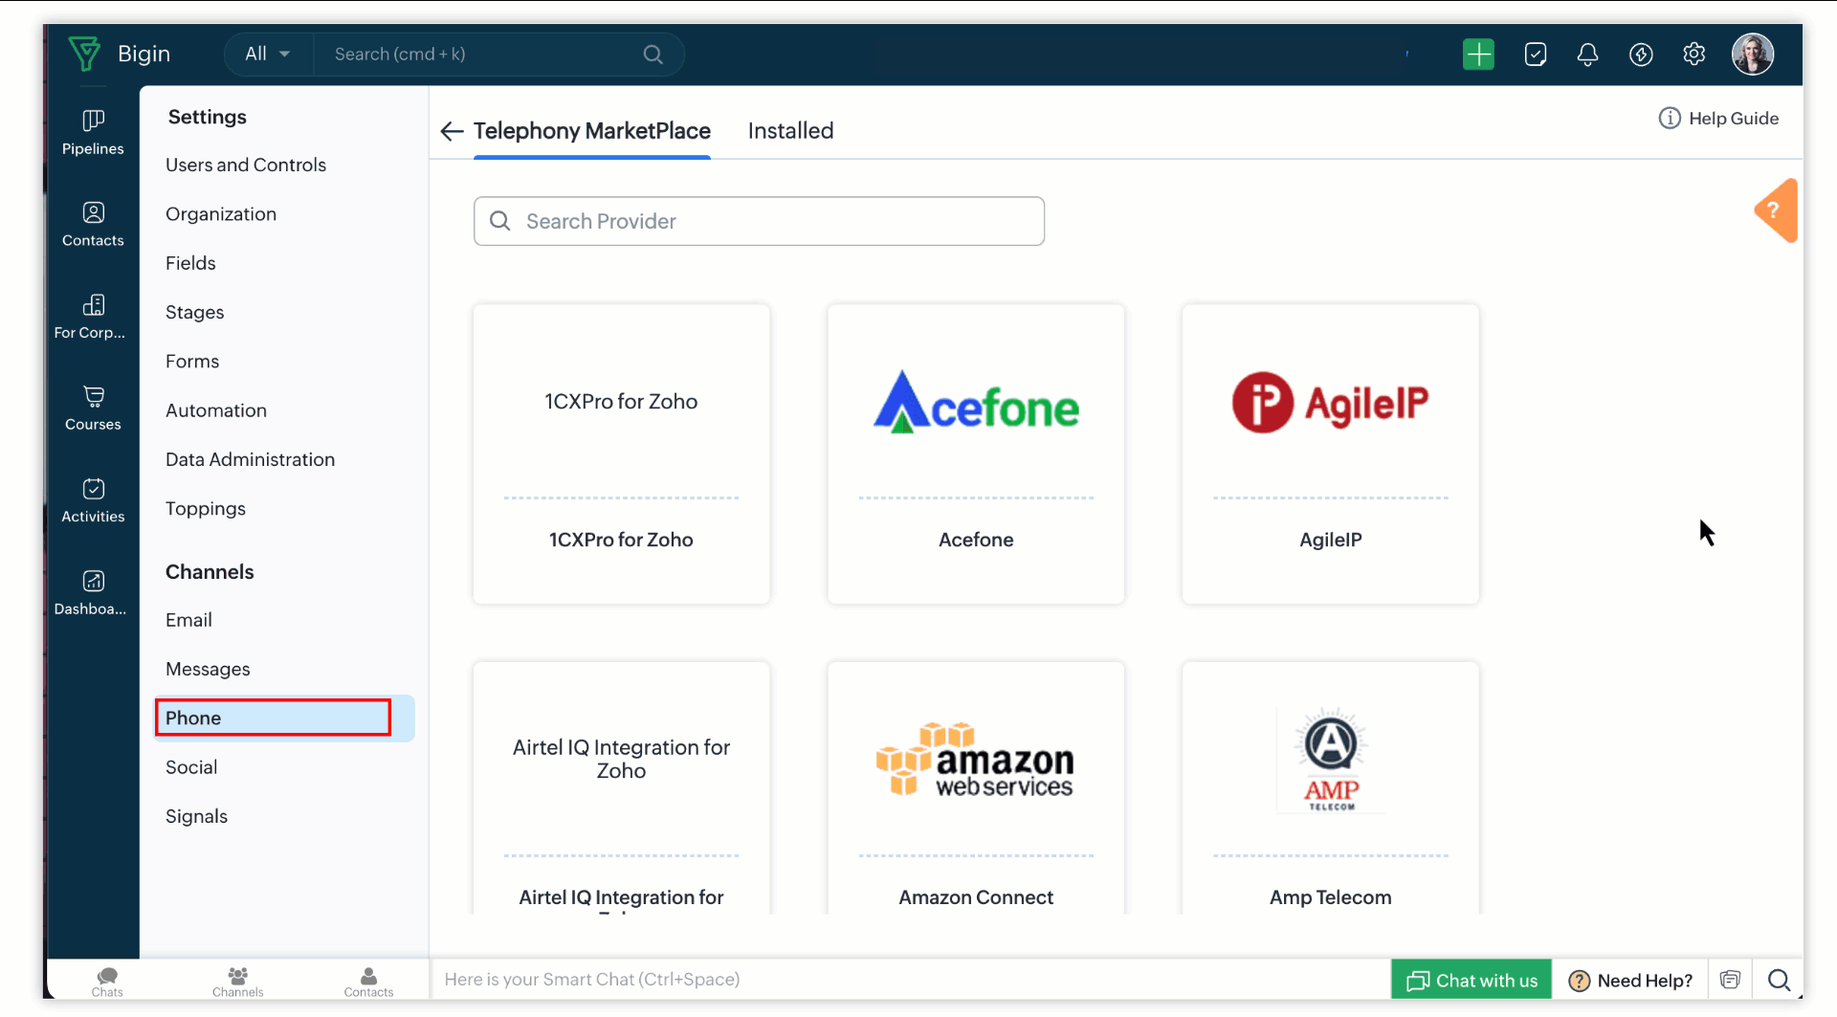Open Messages channel settings
This screenshot has height=1017, width=1837.
coord(208,669)
